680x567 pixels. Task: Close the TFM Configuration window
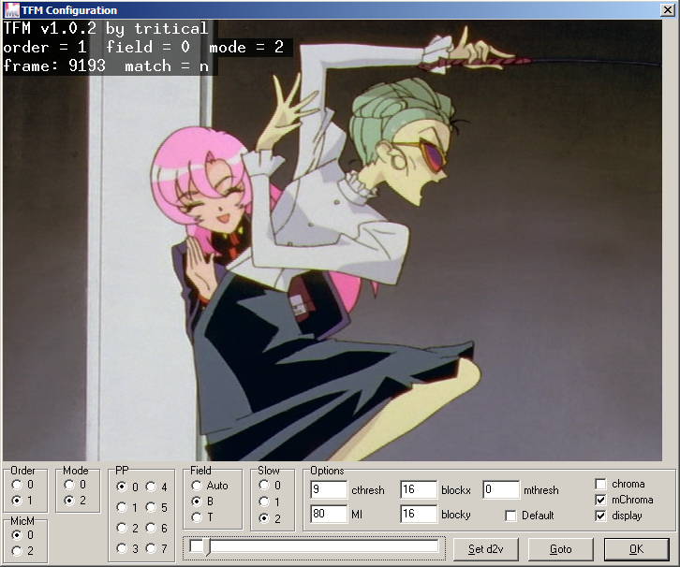(668, 10)
